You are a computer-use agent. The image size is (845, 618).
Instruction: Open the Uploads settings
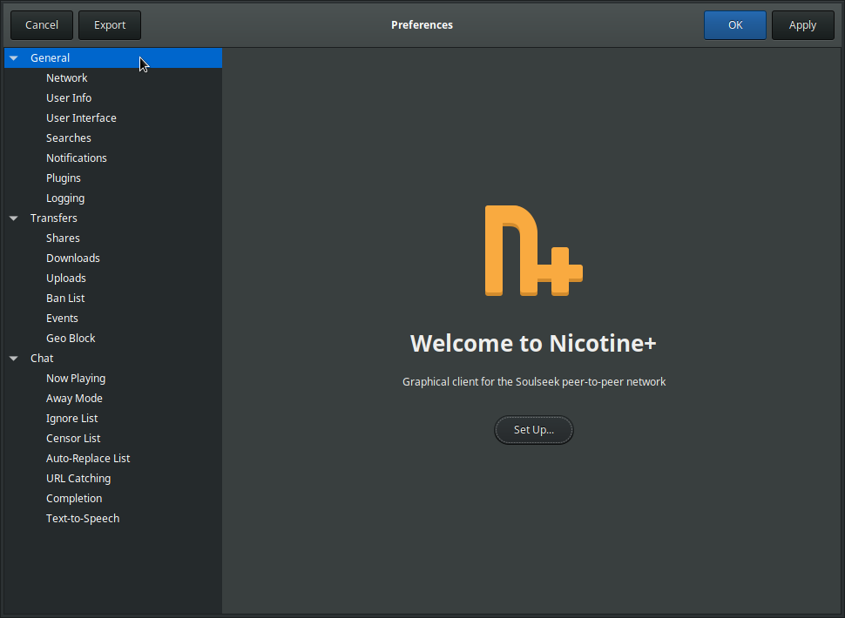[113, 279]
